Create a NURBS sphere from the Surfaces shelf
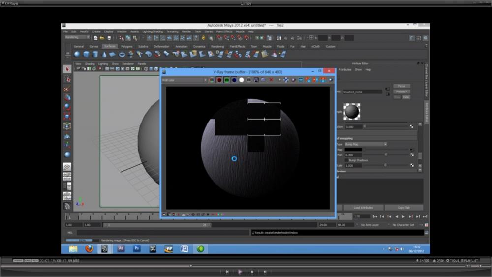492x277 pixels. click(77, 54)
